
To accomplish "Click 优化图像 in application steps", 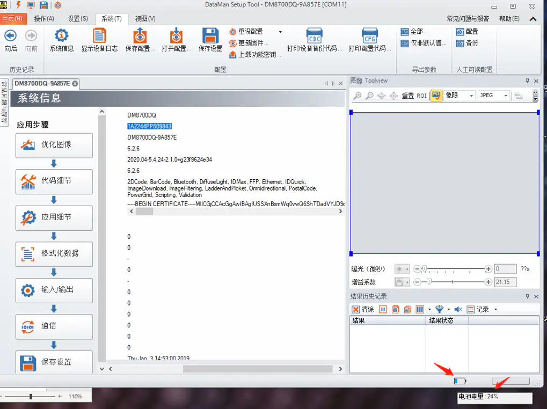I will pos(54,145).
